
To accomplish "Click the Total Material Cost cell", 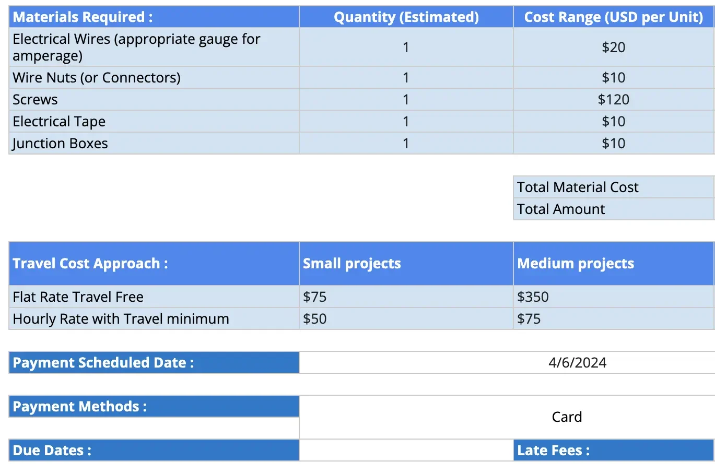I will point(613,187).
